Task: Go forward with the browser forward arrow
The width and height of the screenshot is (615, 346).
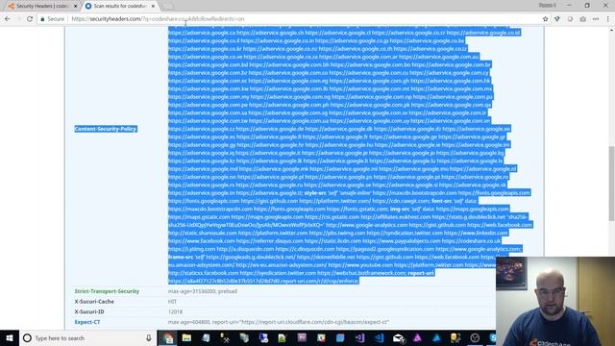Action: pyautogui.click(x=18, y=19)
